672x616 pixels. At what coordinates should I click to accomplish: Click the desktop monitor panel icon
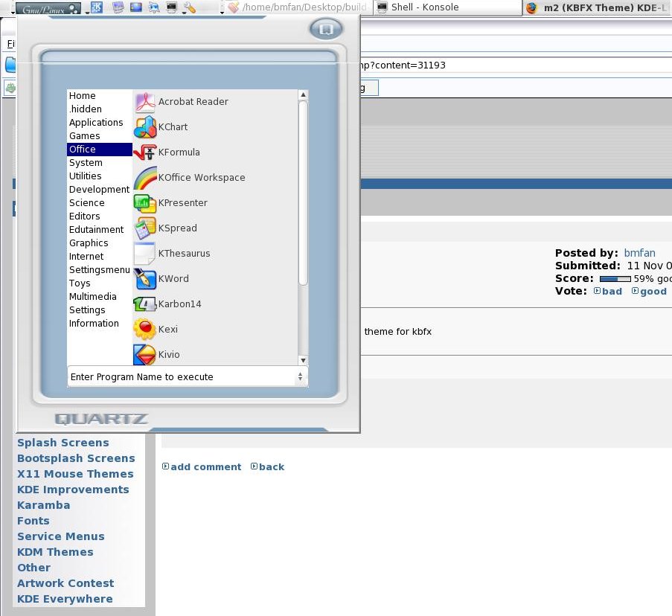(118, 7)
